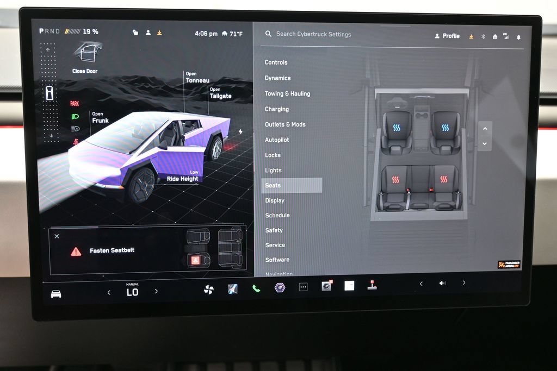Open Lights settings
This screenshot has height=371, width=557.
273,170
